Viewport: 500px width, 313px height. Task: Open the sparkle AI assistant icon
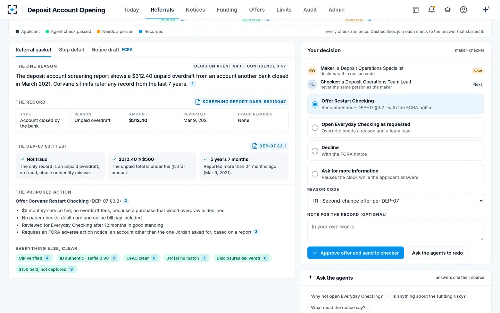click(486, 9)
